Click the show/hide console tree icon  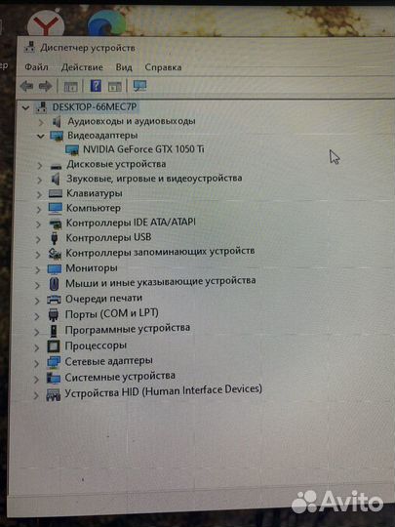[x=70, y=87]
